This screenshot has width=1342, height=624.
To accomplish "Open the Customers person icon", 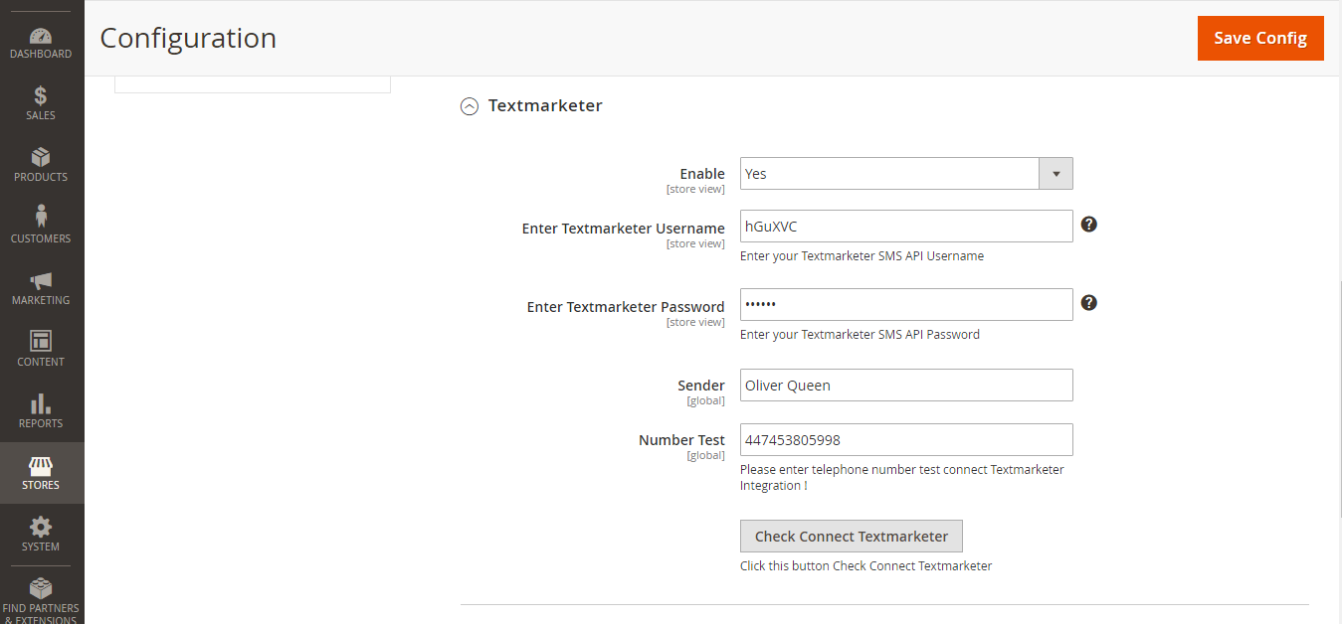I will 41,217.
